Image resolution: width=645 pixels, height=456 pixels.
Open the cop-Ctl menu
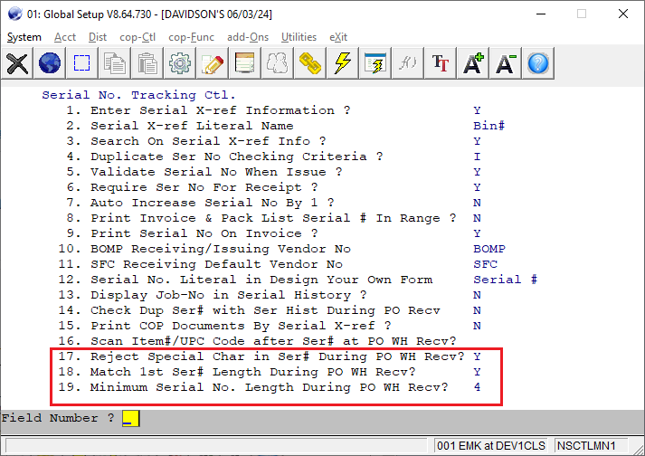point(138,37)
